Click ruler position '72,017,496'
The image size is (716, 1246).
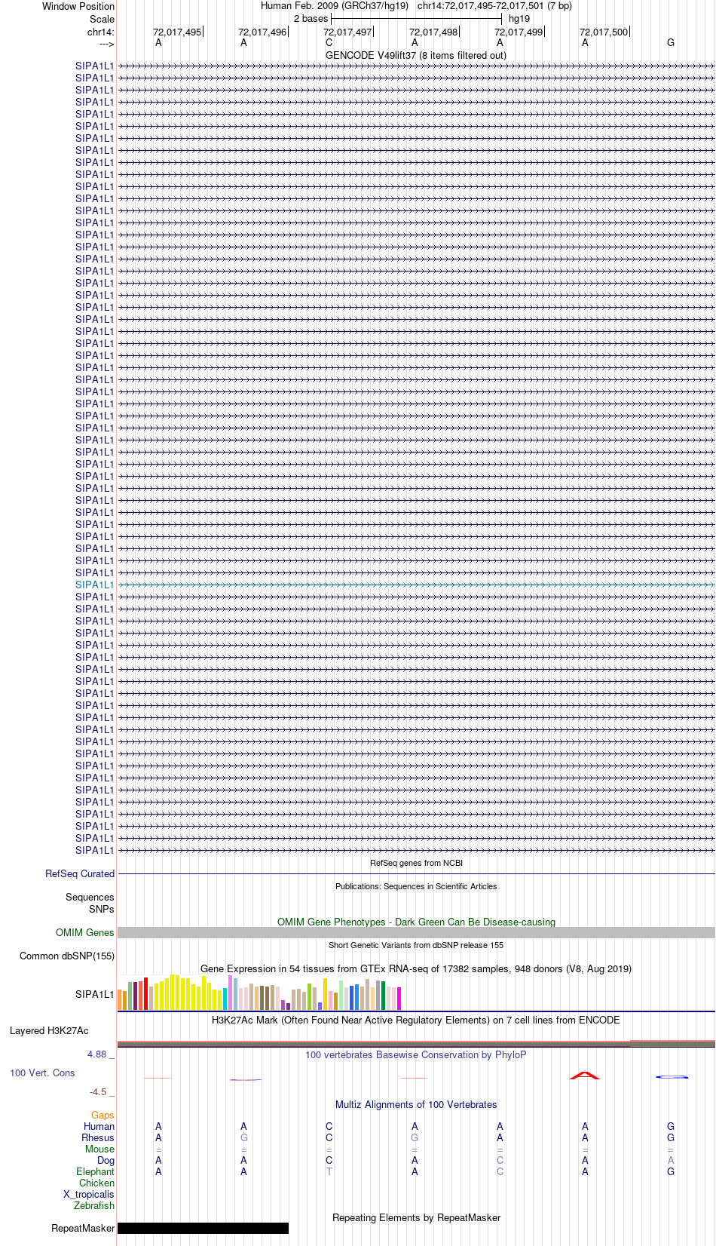262,32
